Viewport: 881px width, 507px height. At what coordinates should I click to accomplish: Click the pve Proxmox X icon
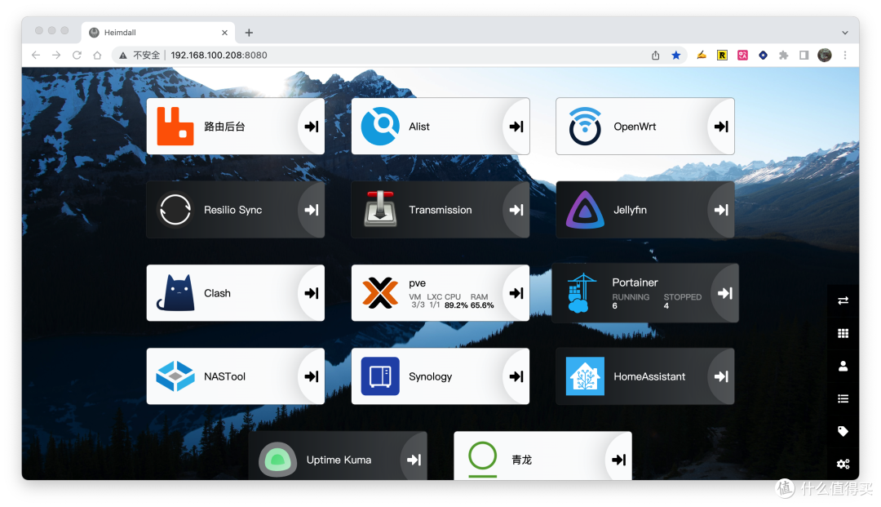click(x=380, y=293)
